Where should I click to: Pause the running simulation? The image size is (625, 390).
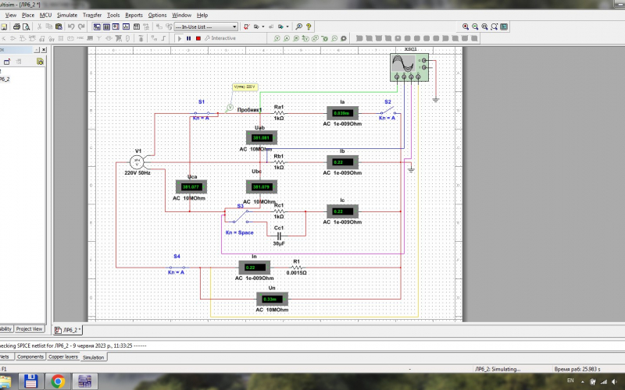[x=188, y=38]
